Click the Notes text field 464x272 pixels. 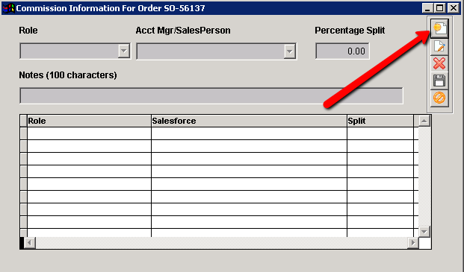point(211,95)
